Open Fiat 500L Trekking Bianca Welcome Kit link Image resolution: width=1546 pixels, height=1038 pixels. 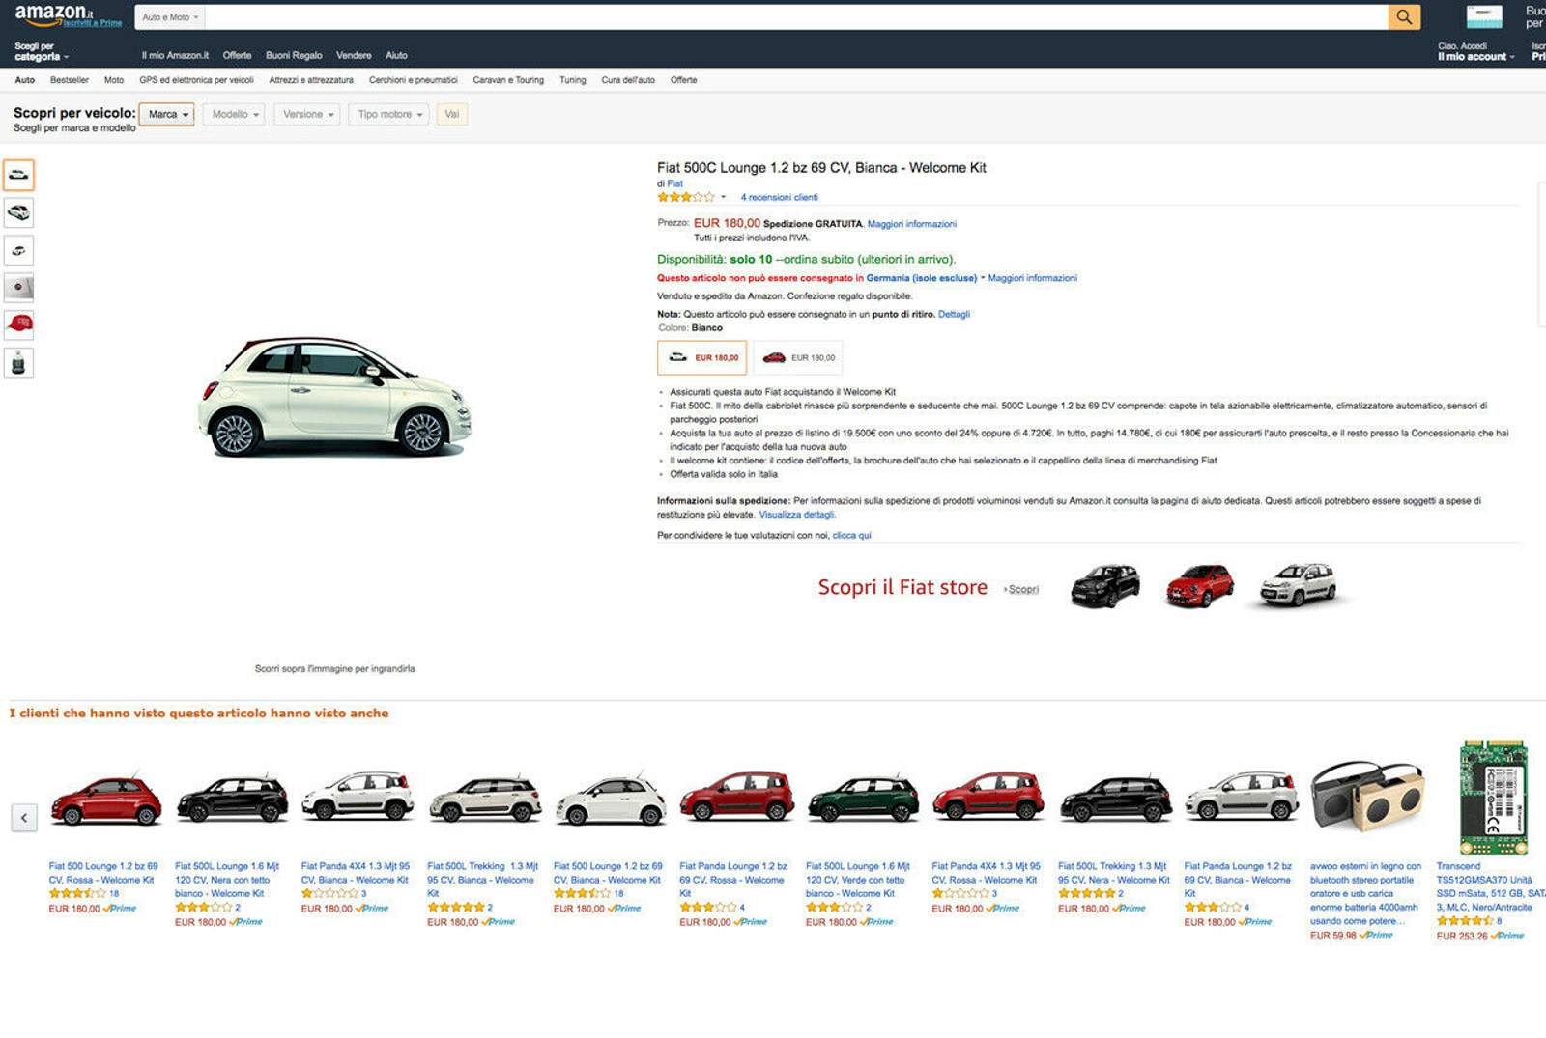(482, 880)
